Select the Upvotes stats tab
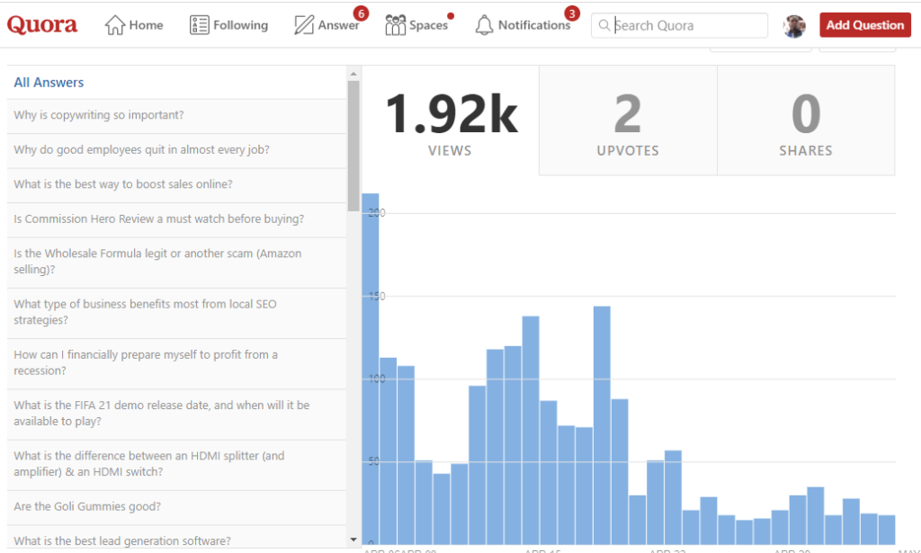The height and width of the screenshot is (553, 921). click(x=628, y=120)
